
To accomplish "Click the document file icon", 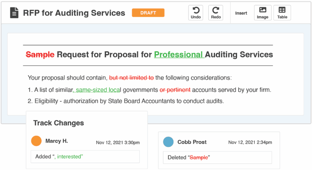I will [x=14, y=13].
